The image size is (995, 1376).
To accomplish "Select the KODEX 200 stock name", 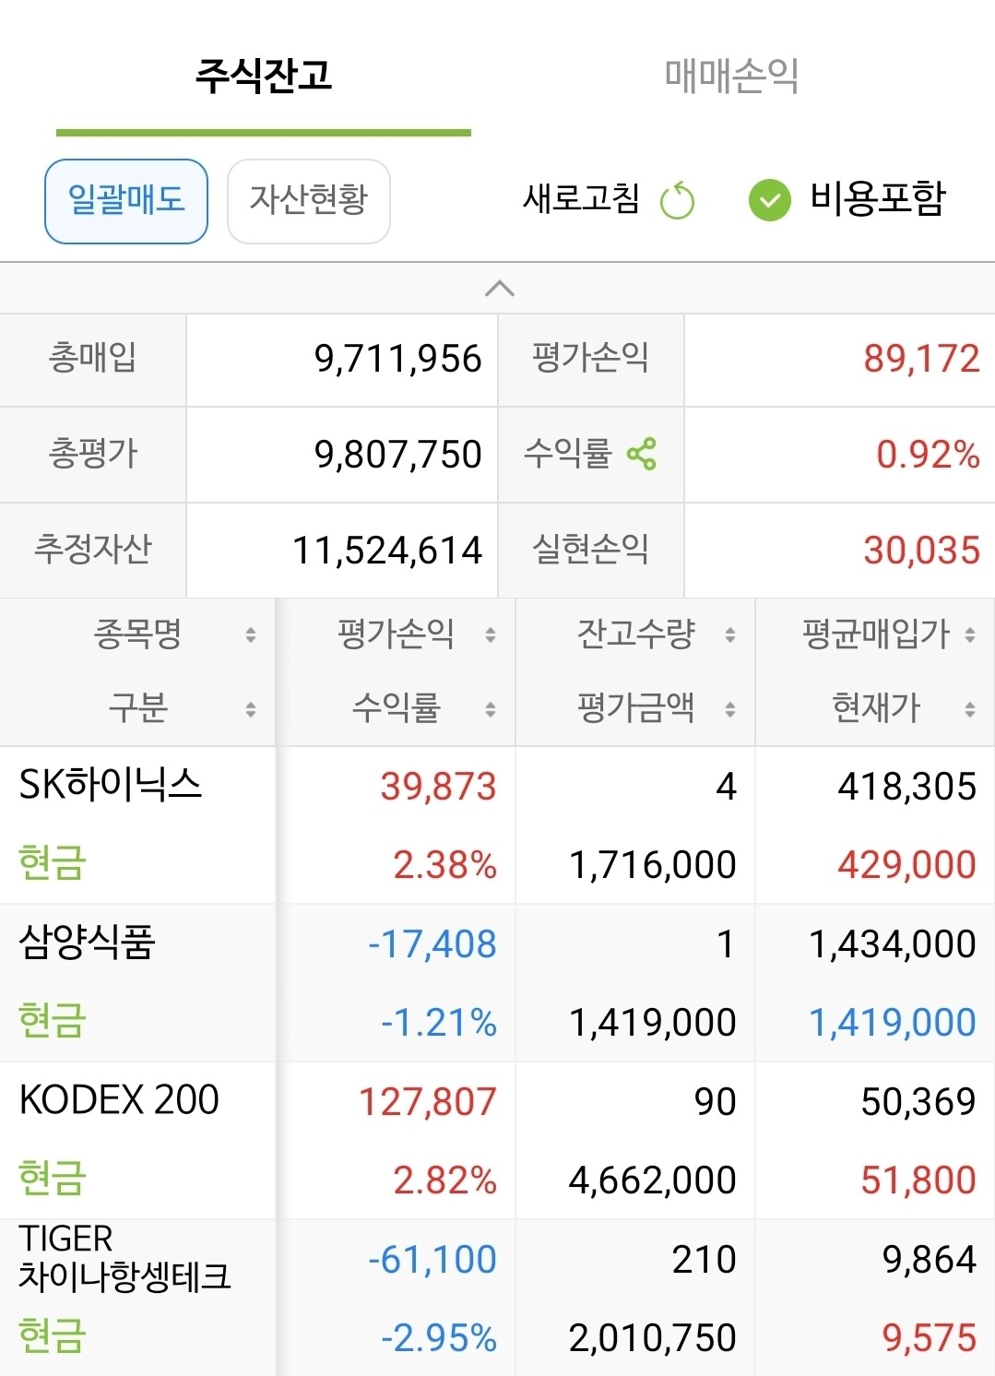I will click(x=119, y=1099).
